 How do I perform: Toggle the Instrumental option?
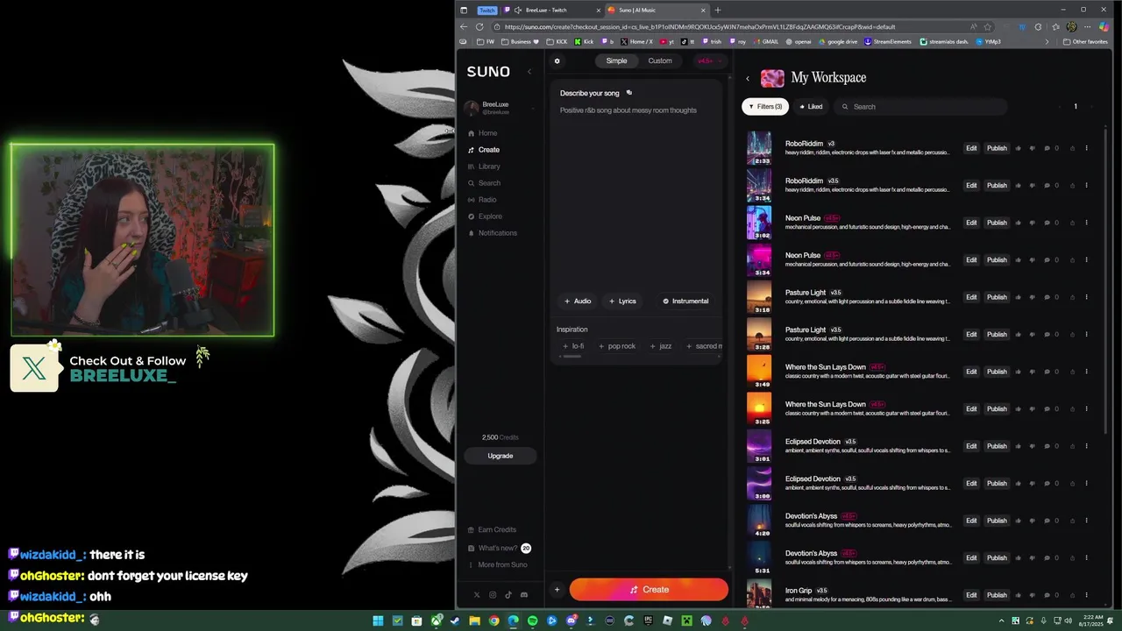[685, 301]
